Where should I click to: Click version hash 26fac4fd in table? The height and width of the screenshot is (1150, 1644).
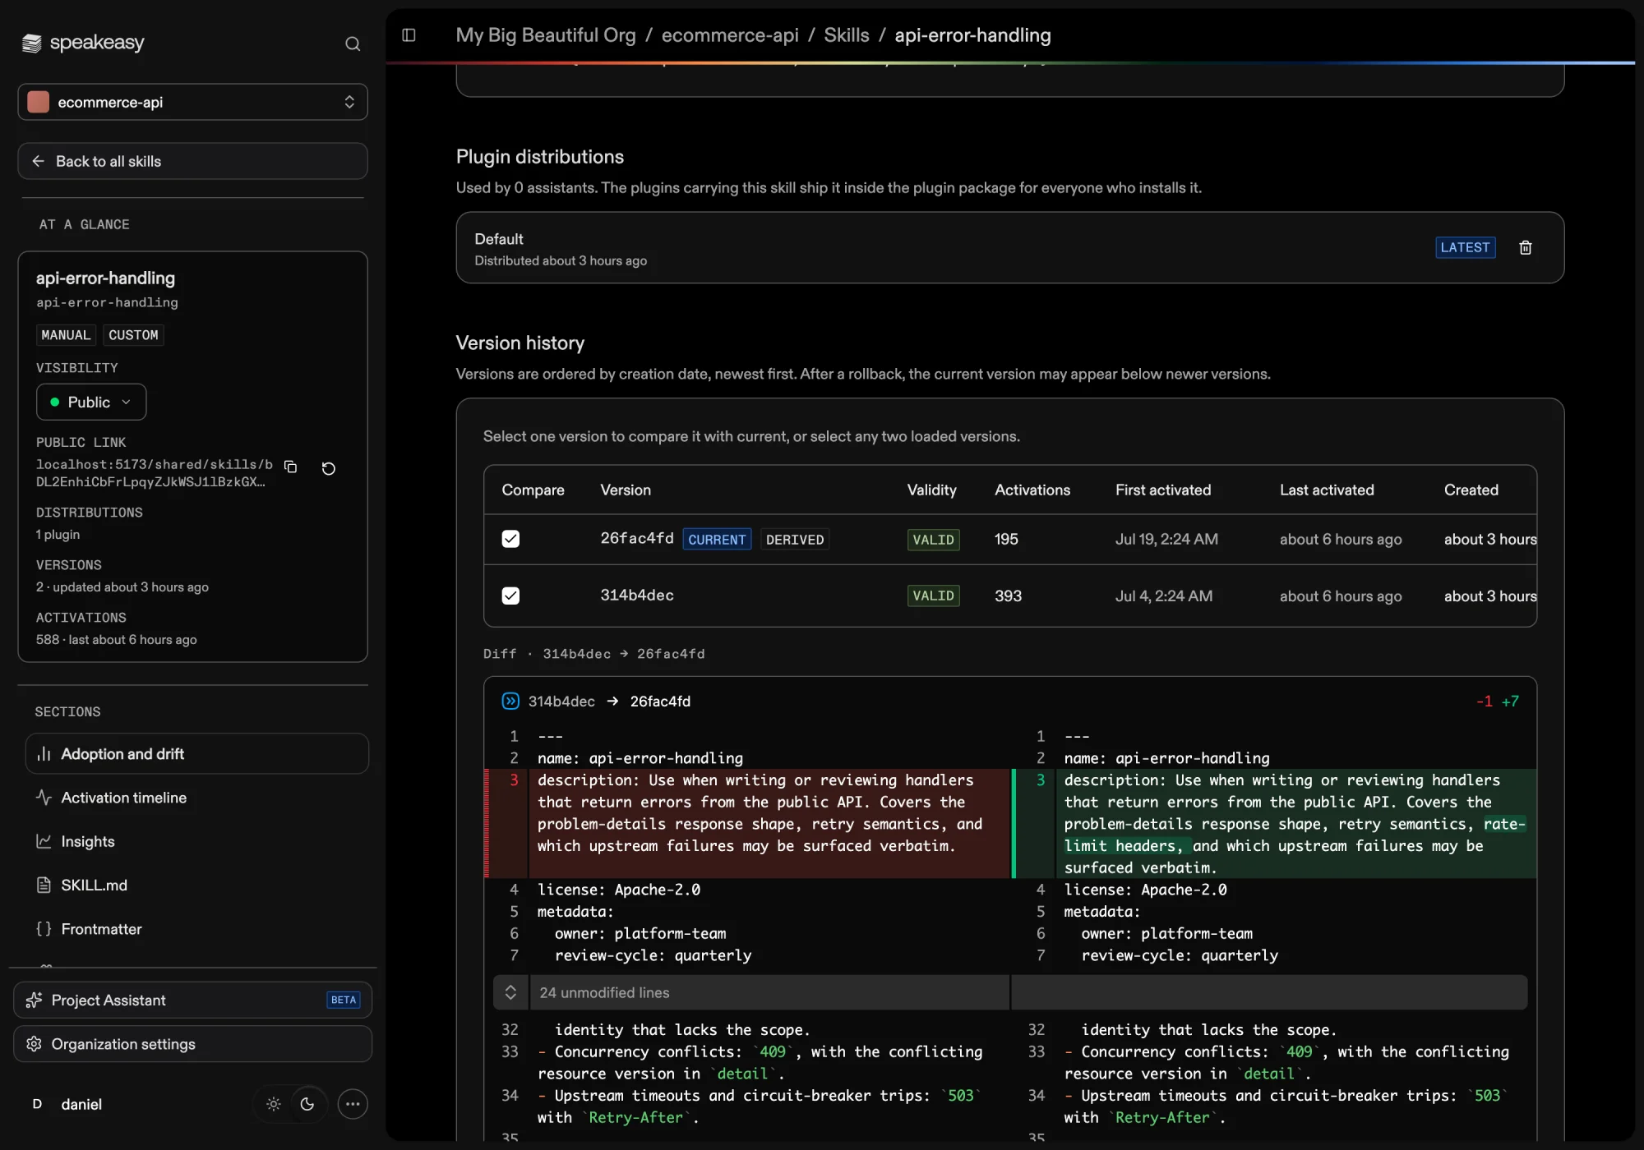click(x=637, y=538)
